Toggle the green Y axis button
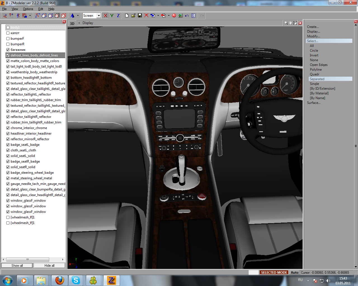This screenshot has height=286, width=358. pyautogui.click(x=112, y=16)
